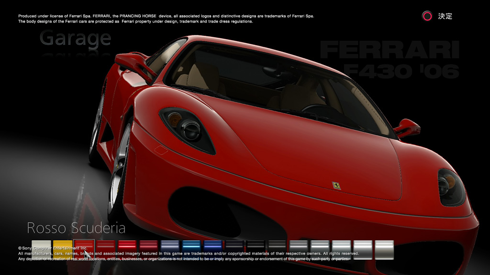Screen dimensions: 490x275
Task: Click the 決定 confirm label
Action: [445, 16]
